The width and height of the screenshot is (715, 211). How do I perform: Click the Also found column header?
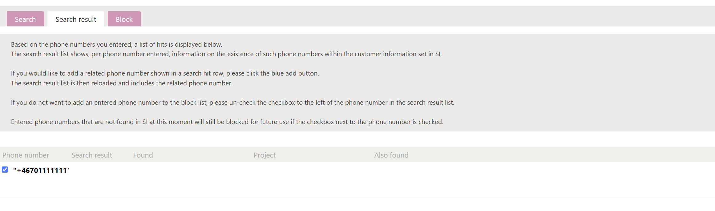[x=391, y=155]
